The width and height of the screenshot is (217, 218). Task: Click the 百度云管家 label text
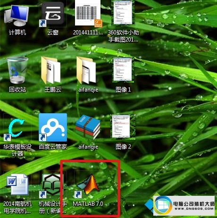tap(53, 147)
